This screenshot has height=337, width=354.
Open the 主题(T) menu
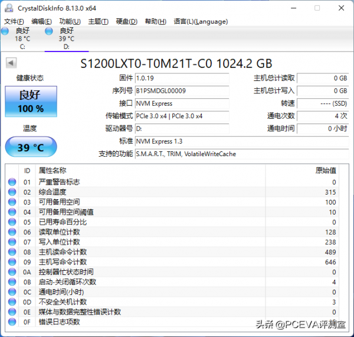(x=98, y=22)
